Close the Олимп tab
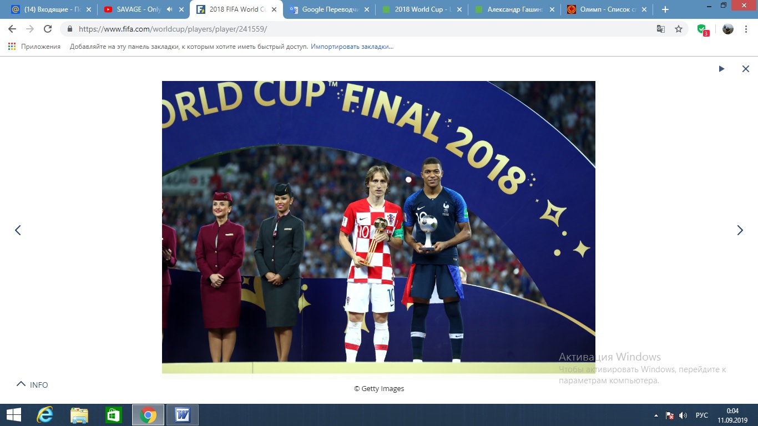This screenshot has height=426, width=758. pyautogui.click(x=644, y=9)
